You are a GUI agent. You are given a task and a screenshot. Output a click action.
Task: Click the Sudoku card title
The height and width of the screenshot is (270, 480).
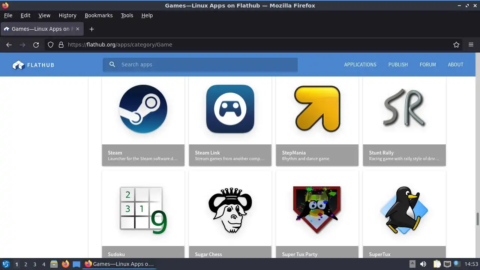[116, 254]
